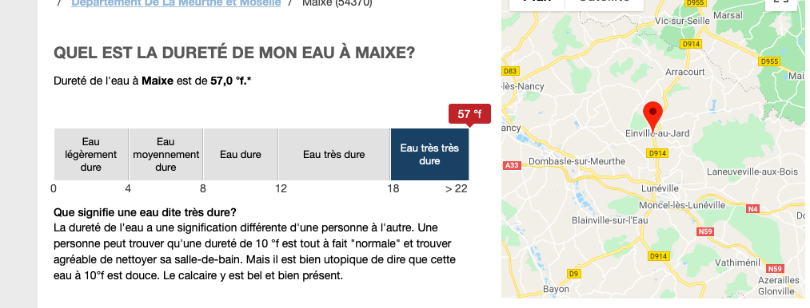
Task: Click the N4 road shield on the map
Action: click(752, 209)
